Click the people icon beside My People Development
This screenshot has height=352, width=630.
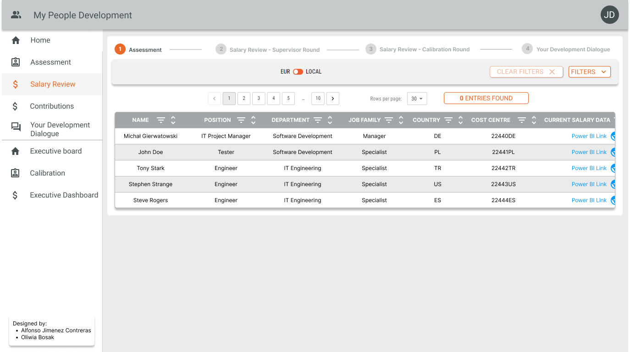16,15
